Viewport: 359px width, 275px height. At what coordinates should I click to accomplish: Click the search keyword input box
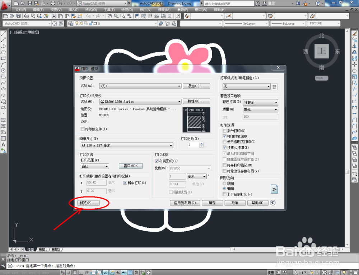click(x=228, y=4)
